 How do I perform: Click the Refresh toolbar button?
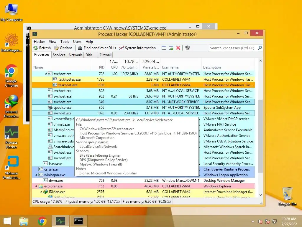click(x=42, y=48)
